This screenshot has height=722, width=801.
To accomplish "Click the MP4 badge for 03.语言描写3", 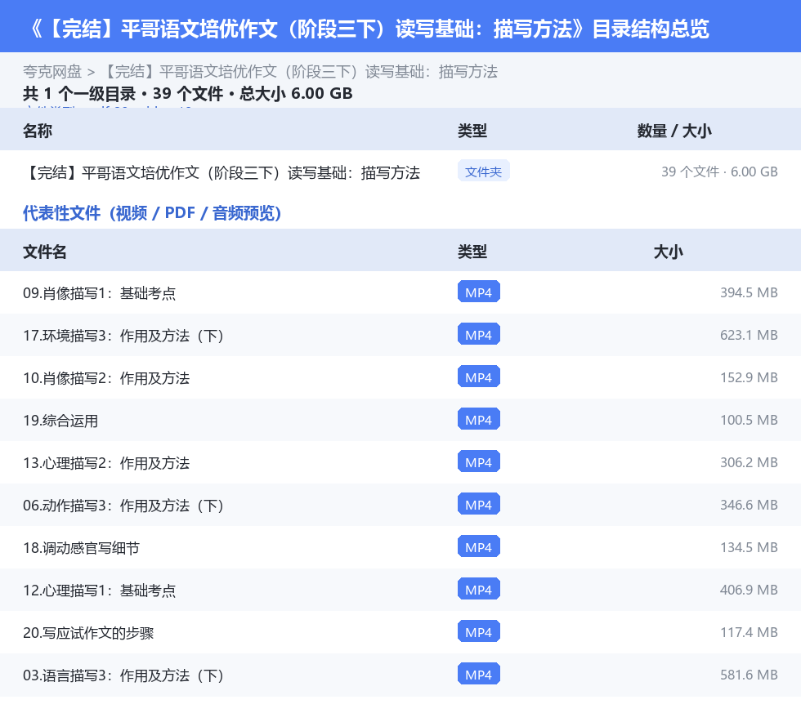I will click(479, 674).
